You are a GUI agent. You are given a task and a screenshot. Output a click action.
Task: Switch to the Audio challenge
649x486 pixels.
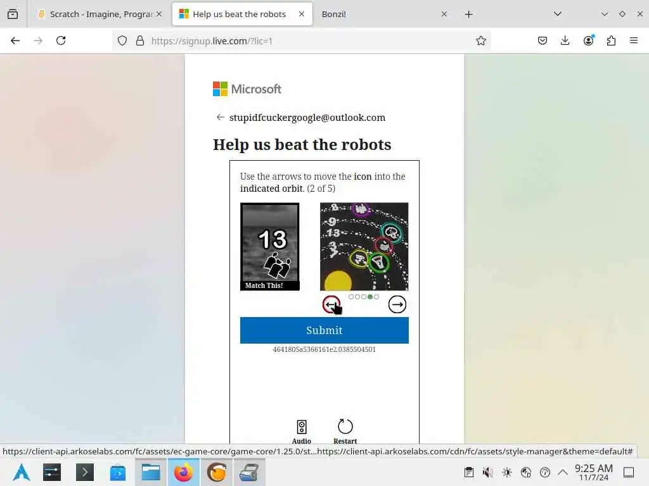click(x=301, y=432)
